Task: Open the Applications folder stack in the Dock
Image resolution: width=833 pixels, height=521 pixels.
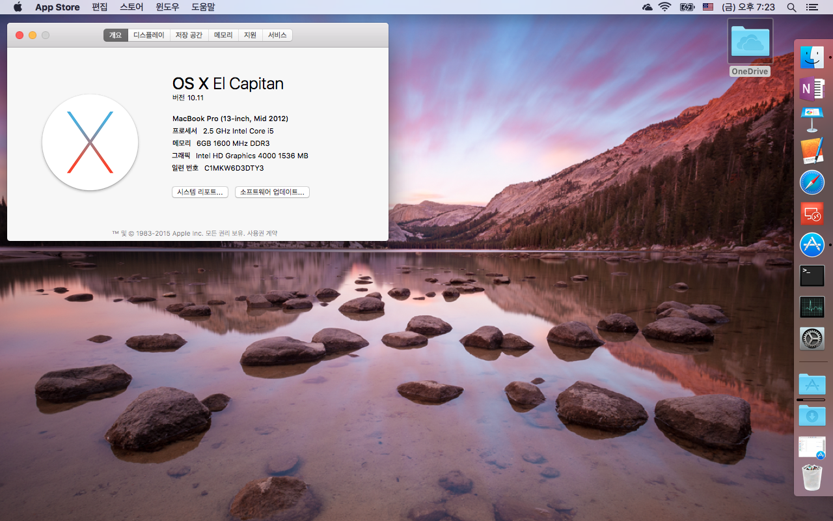Action: point(812,384)
